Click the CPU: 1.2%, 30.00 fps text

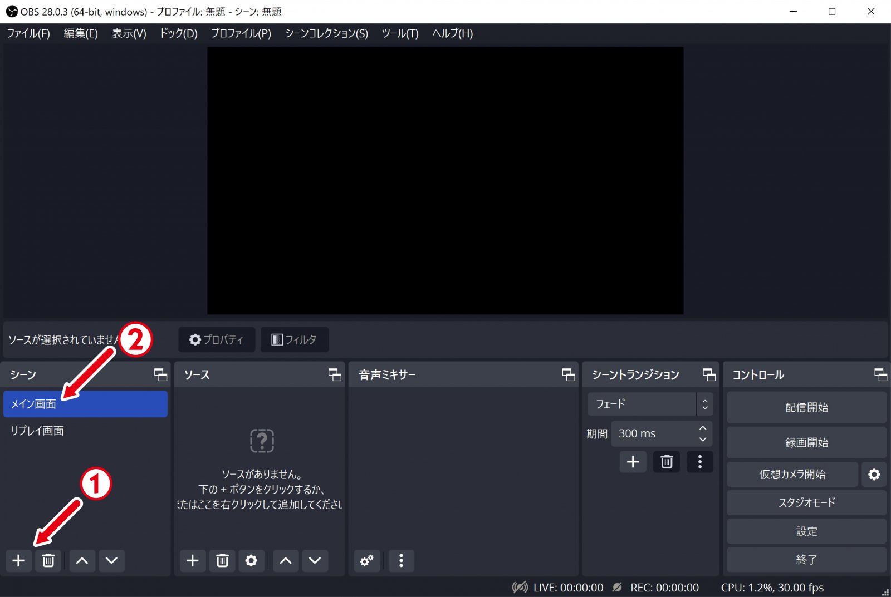[x=772, y=588]
